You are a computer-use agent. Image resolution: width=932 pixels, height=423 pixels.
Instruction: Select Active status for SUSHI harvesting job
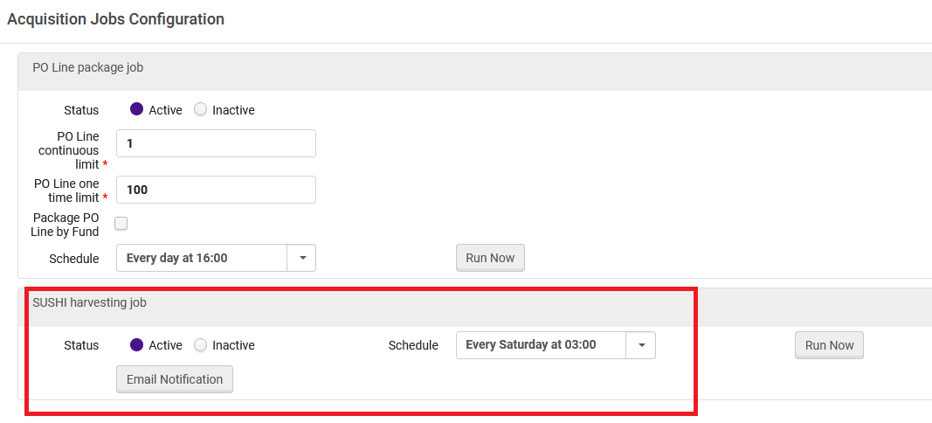[137, 345]
